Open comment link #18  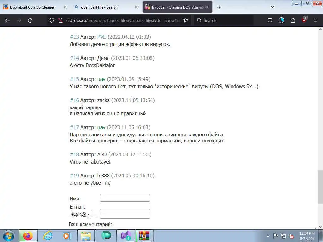tap(74, 154)
